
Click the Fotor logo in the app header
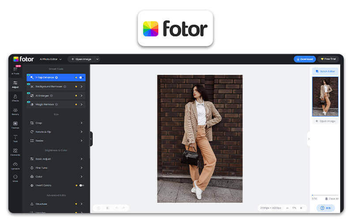[x=23, y=59]
